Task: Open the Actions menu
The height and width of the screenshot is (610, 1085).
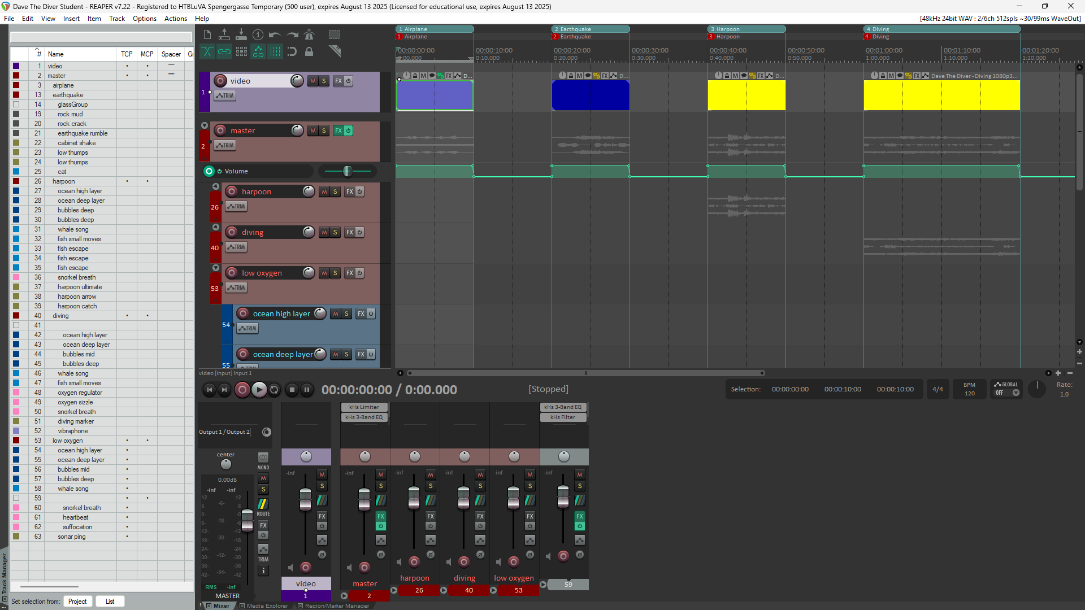Action: [175, 19]
